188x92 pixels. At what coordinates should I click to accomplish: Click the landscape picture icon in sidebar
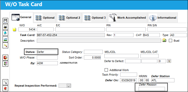pos(5,39)
